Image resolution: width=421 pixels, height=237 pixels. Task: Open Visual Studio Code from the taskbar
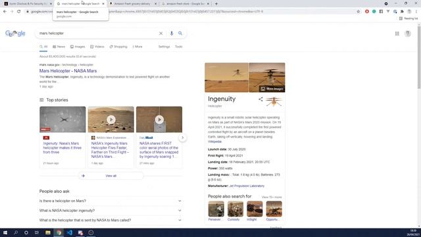[69, 232]
